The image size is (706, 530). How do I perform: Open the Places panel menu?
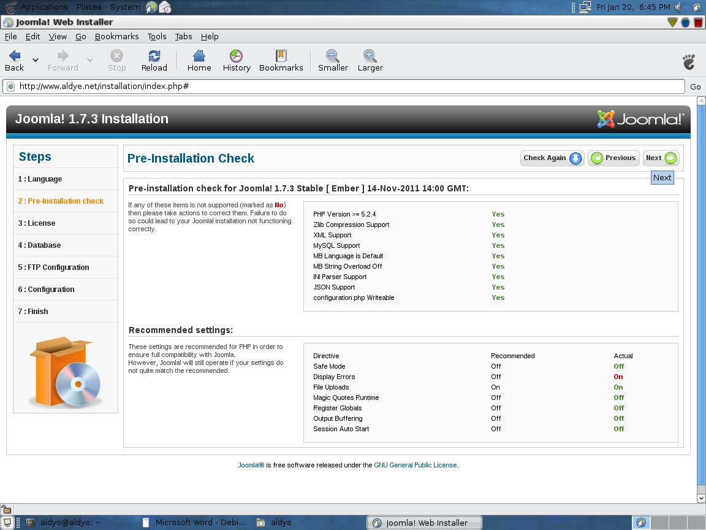(89, 7)
